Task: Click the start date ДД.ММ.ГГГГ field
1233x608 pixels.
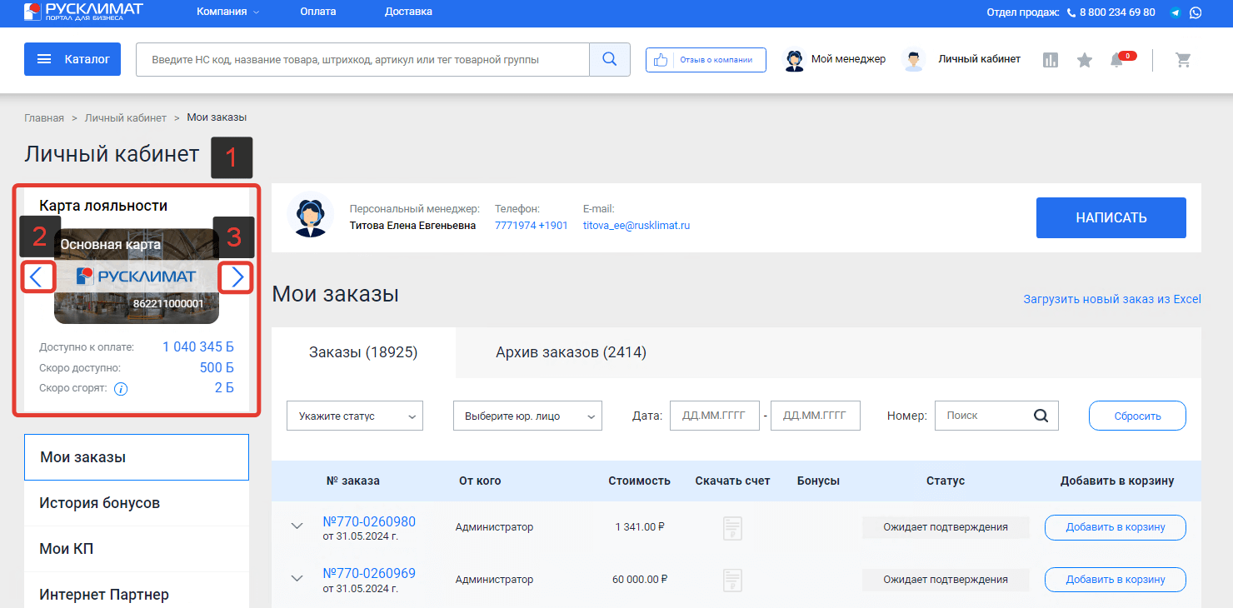Action: tap(715, 416)
